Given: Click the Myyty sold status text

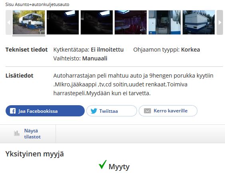Looking at the screenshot, I should 119,167.
